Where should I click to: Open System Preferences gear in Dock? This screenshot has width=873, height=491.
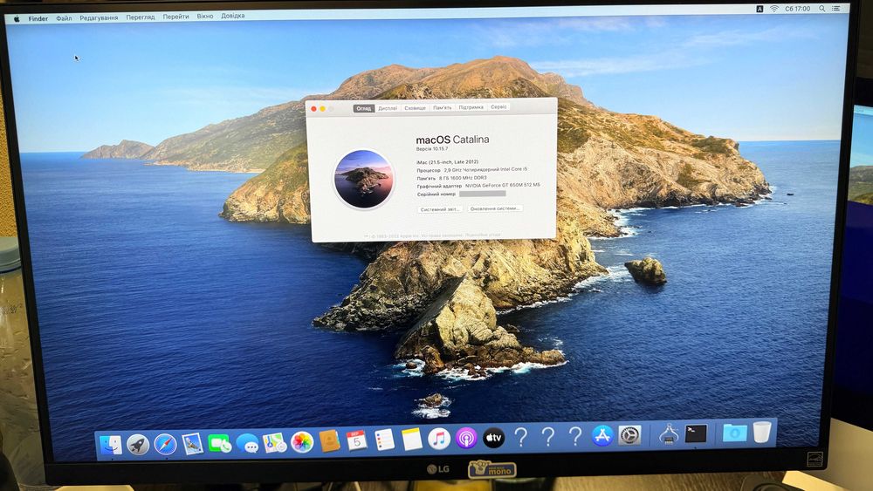click(629, 435)
